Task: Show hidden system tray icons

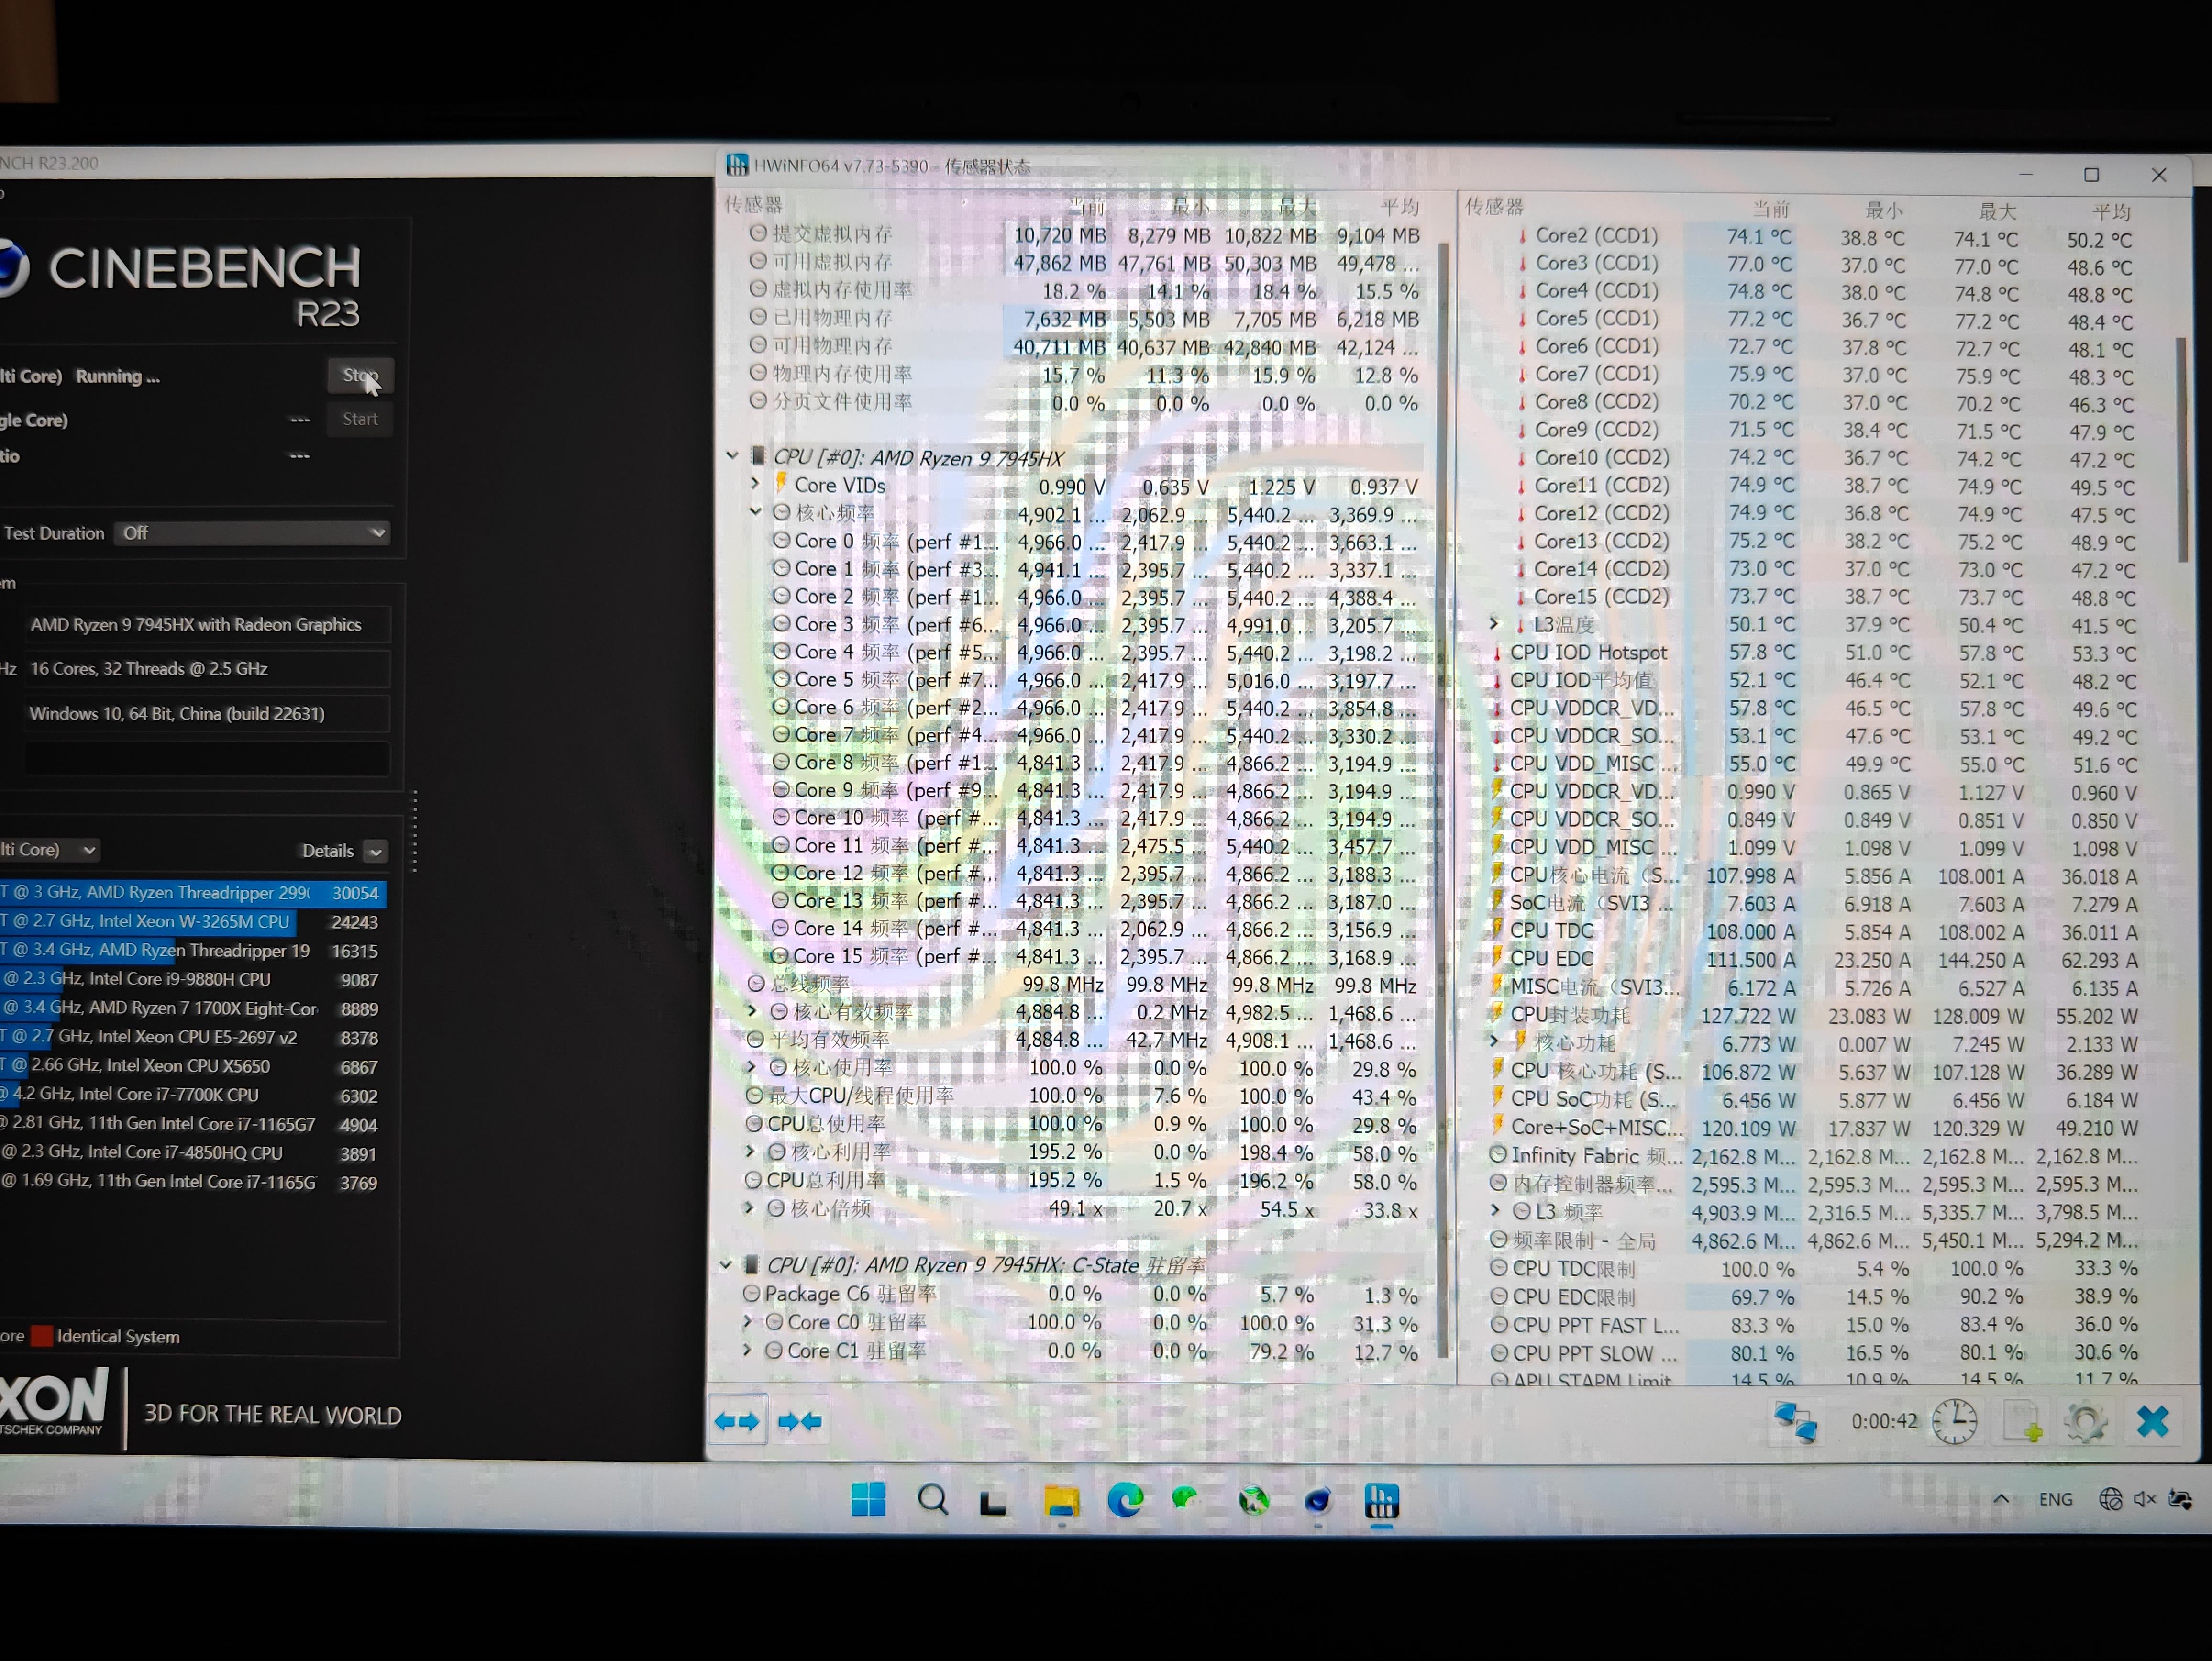Action: click(x=2001, y=1498)
